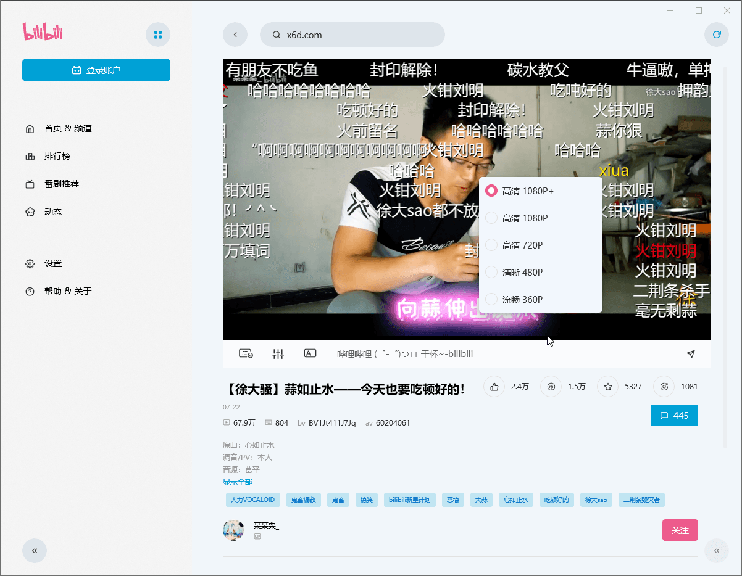Click the star favorite icon
The height and width of the screenshot is (576, 742).
tap(607, 387)
